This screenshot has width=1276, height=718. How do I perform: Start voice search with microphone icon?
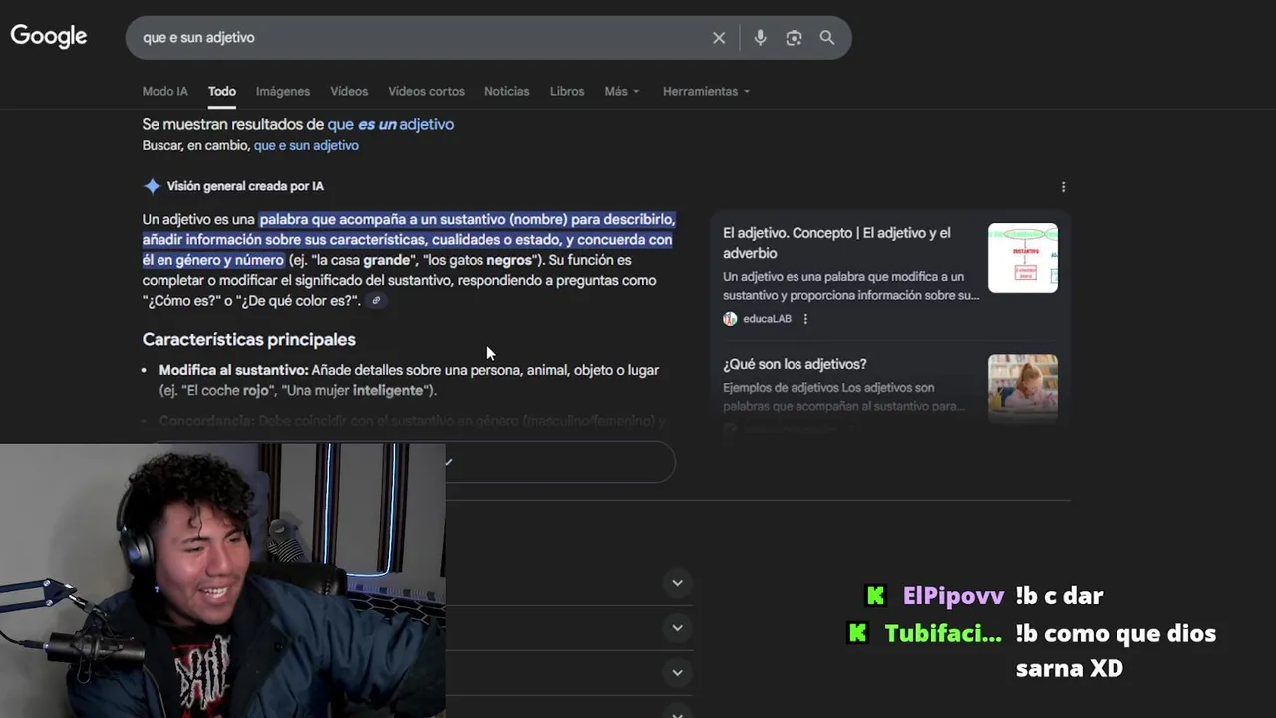(760, 38)
